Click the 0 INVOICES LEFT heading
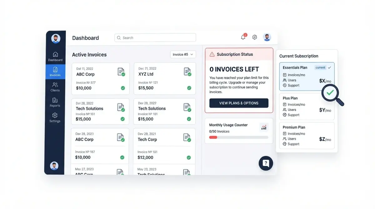Image resolution: width=375 pixels, height=209 pixels. click(234, 69)
